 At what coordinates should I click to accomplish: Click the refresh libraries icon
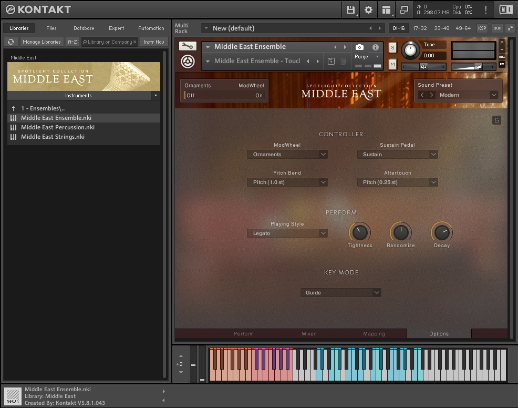(11, 42)
